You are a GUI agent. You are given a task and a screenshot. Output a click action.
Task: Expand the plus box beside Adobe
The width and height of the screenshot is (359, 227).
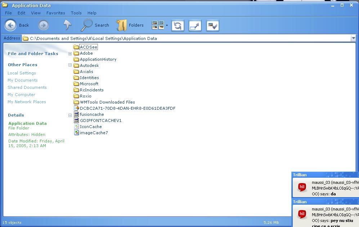click(70, 54)
